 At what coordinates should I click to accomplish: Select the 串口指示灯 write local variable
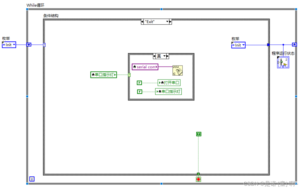[x=168, y=92]
